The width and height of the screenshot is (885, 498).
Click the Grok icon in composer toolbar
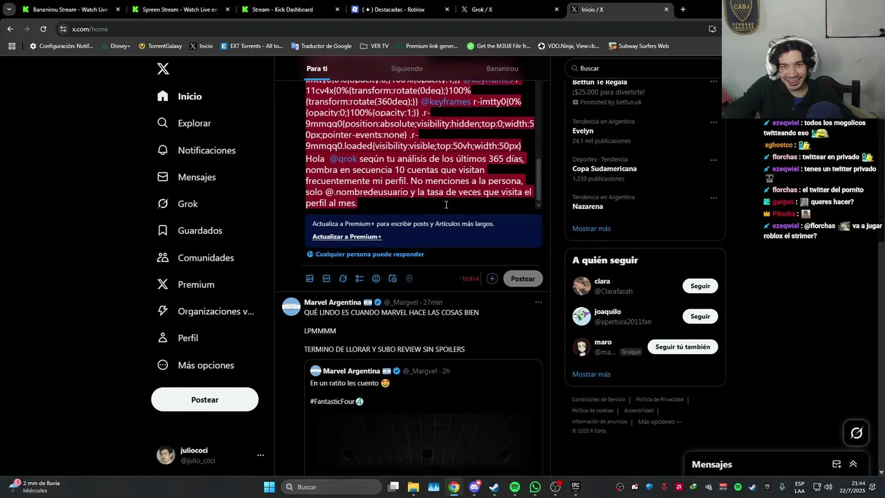[343, 279]
